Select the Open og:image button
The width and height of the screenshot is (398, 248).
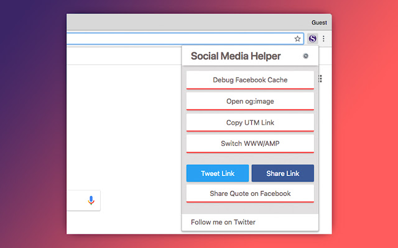[x=250, y=101]
